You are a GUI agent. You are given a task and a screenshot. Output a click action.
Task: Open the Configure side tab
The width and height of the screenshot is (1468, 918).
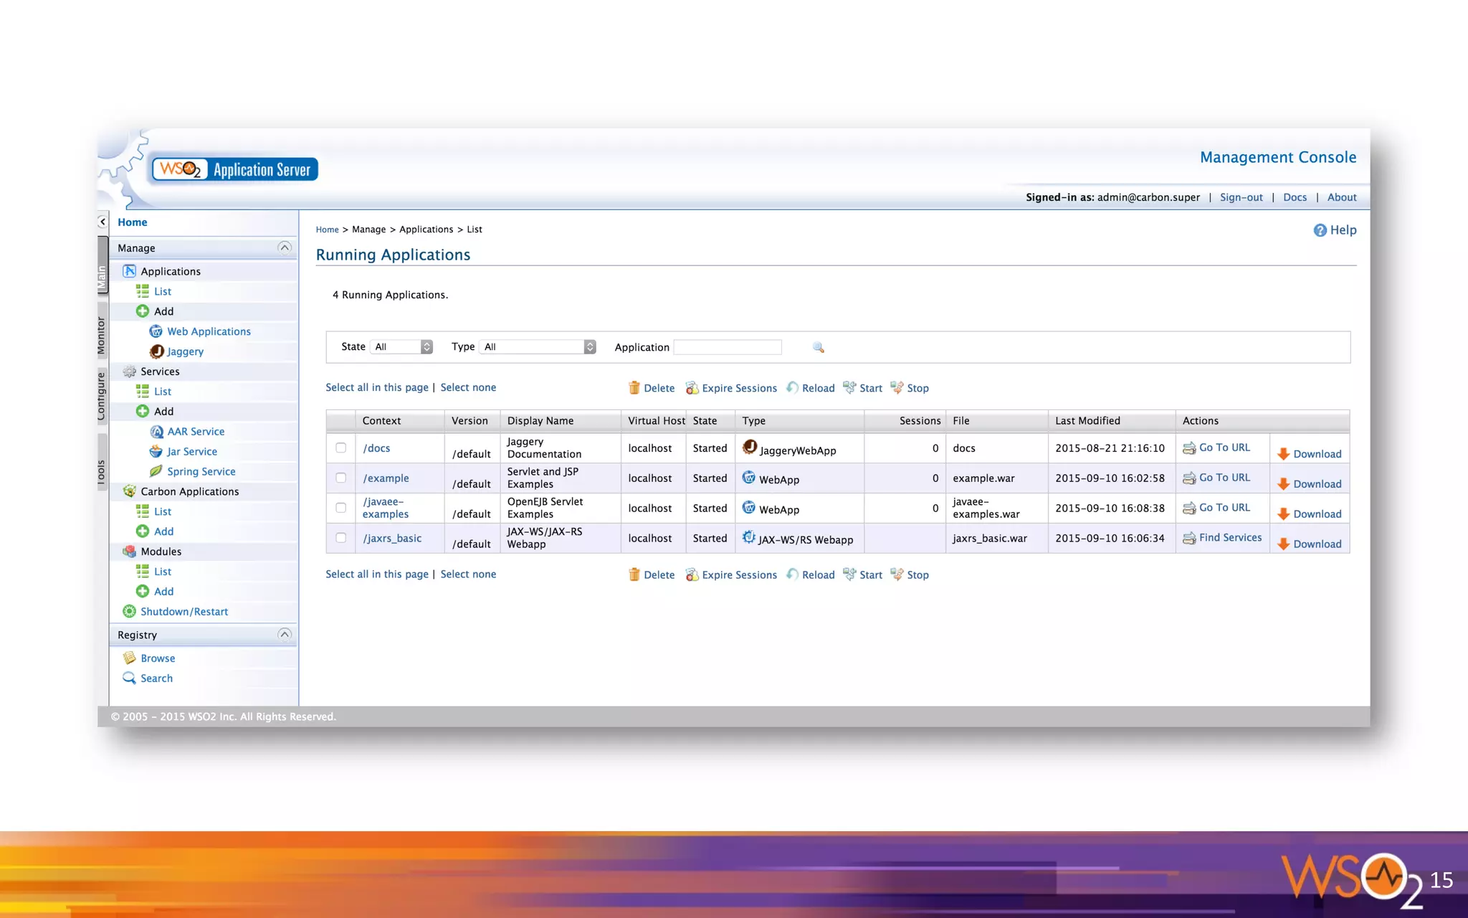click(102, 396)
